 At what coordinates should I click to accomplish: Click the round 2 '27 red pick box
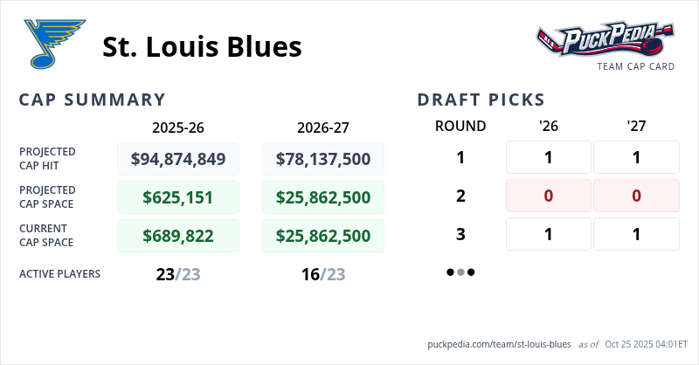636,196
